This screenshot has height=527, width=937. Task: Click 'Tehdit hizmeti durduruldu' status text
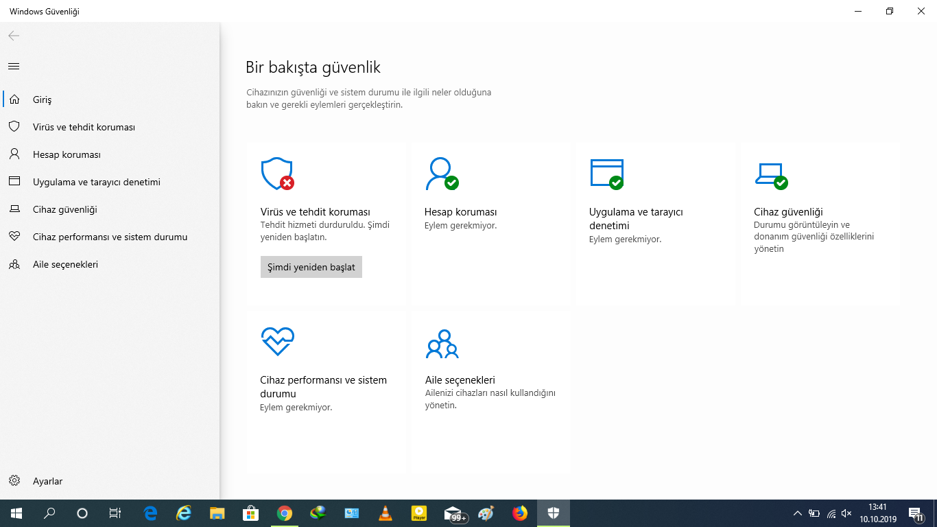tap(313, 225)
